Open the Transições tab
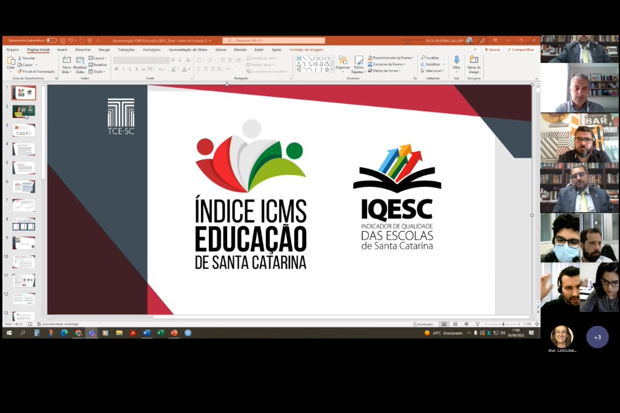This screenshot has height=413, width=620. (x=126, y=50)
